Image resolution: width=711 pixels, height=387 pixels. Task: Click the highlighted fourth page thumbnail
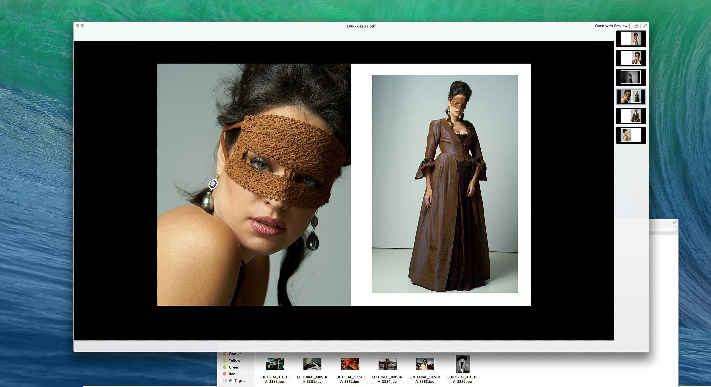click(631, 97)
